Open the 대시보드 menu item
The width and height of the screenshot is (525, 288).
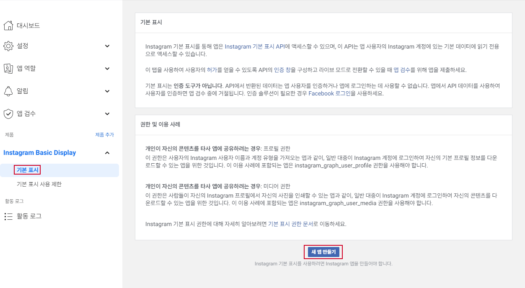[28, 26]
